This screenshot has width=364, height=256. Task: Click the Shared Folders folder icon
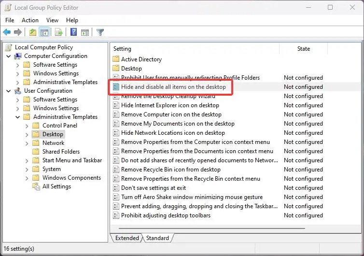pos(36,152)
